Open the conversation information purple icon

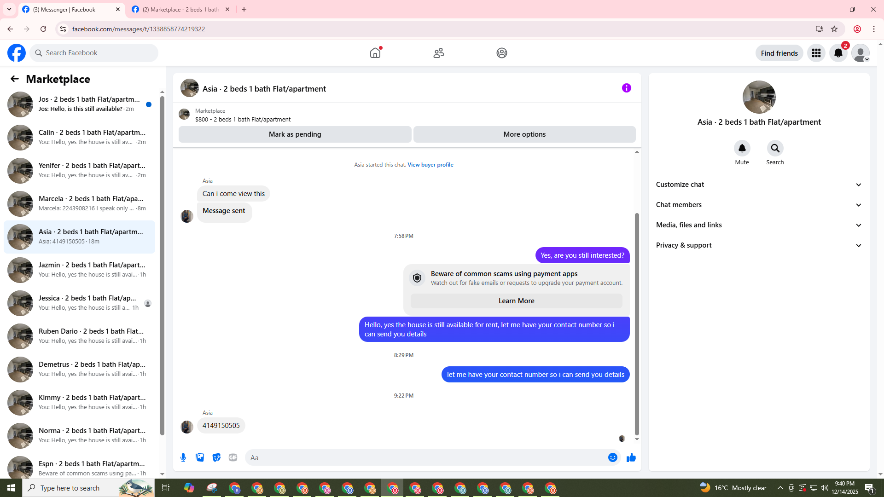(626, 88)
